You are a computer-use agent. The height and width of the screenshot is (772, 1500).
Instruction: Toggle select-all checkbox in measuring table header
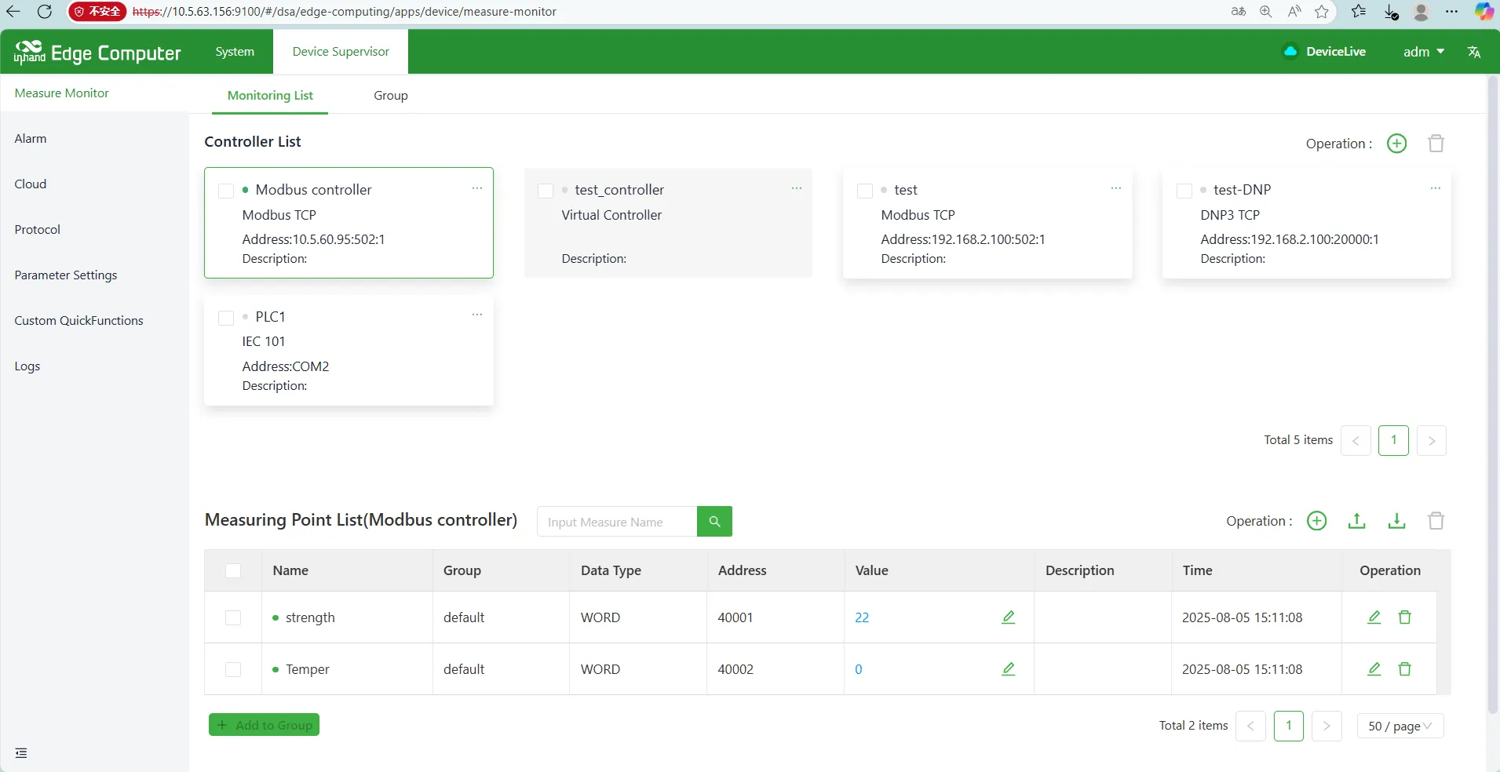coord(233,571)
